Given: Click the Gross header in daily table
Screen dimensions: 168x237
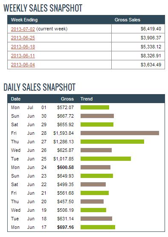Looking at the screenshot, I should (67, 99).
